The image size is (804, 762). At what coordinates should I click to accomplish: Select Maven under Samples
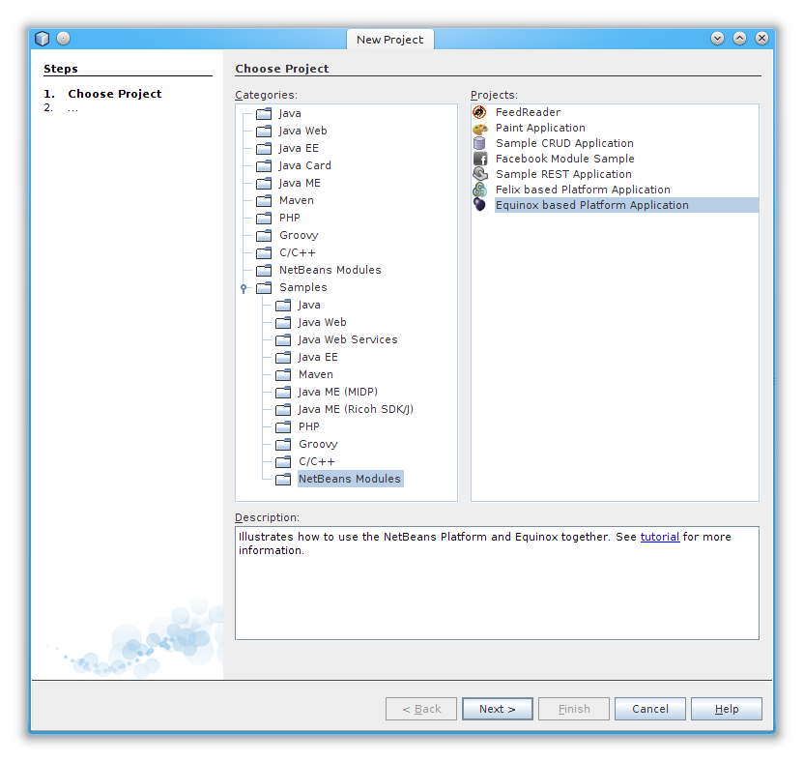(x=316, y=374)
